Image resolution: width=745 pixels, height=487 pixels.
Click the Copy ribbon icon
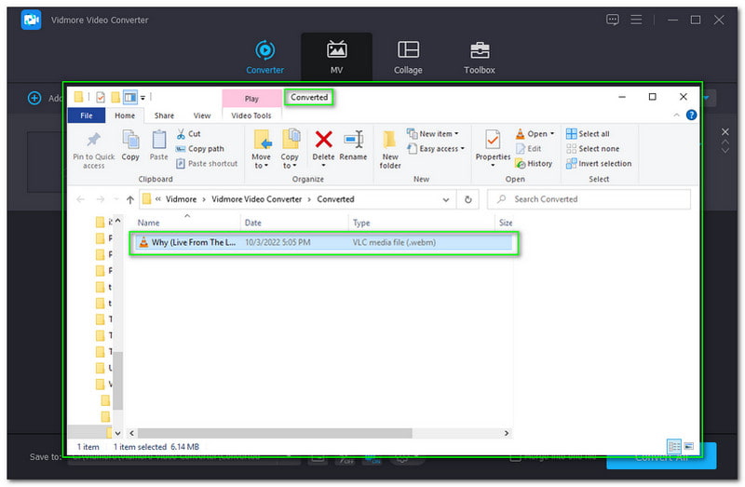click(x=130, y=146)
